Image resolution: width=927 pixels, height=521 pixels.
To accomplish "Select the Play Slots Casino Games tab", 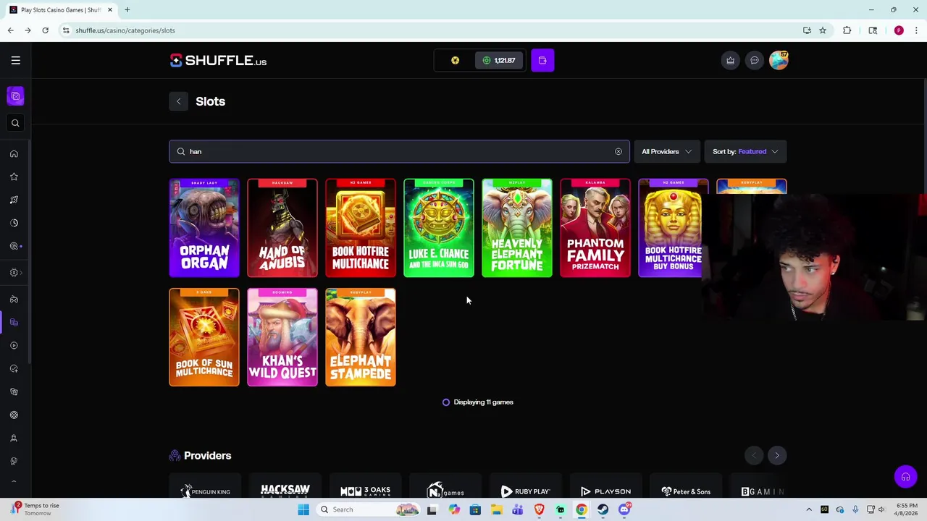I will click(61, 10).
